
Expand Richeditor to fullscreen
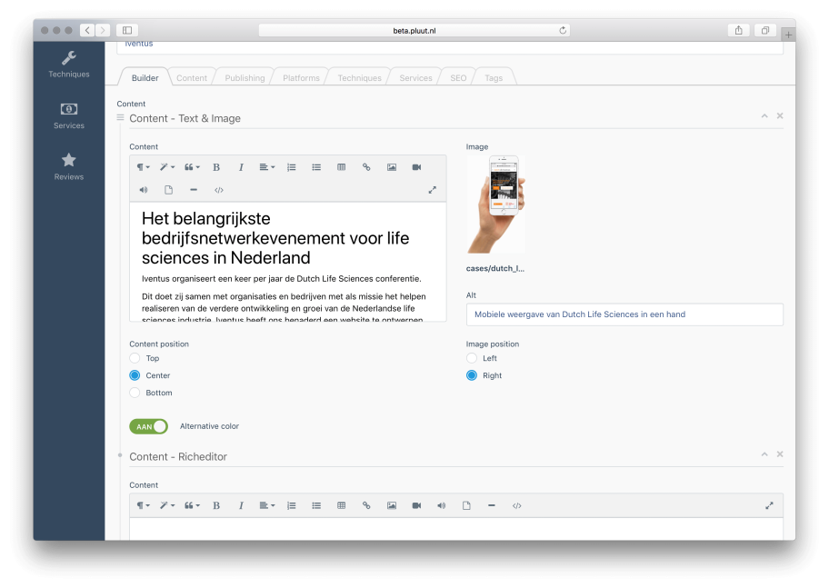[x=769, y=505]
